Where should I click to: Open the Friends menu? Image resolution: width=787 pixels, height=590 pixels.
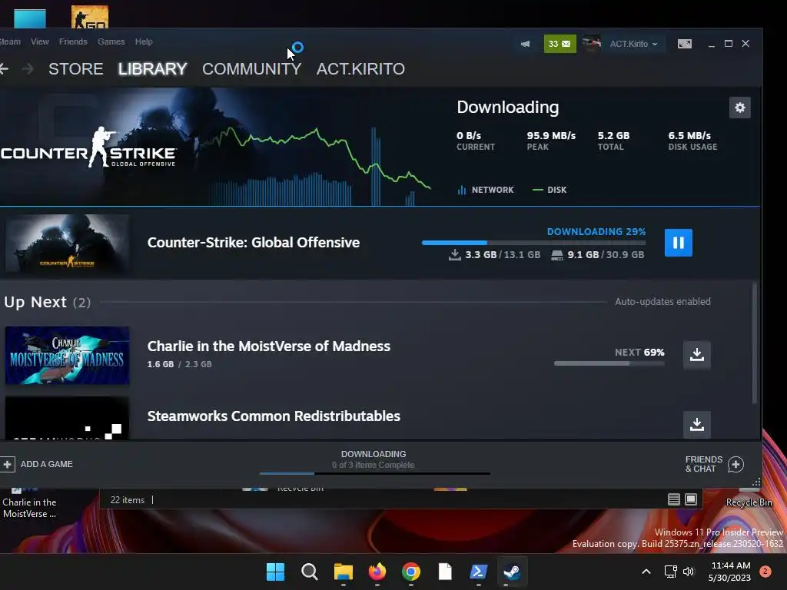click(73, 41)
